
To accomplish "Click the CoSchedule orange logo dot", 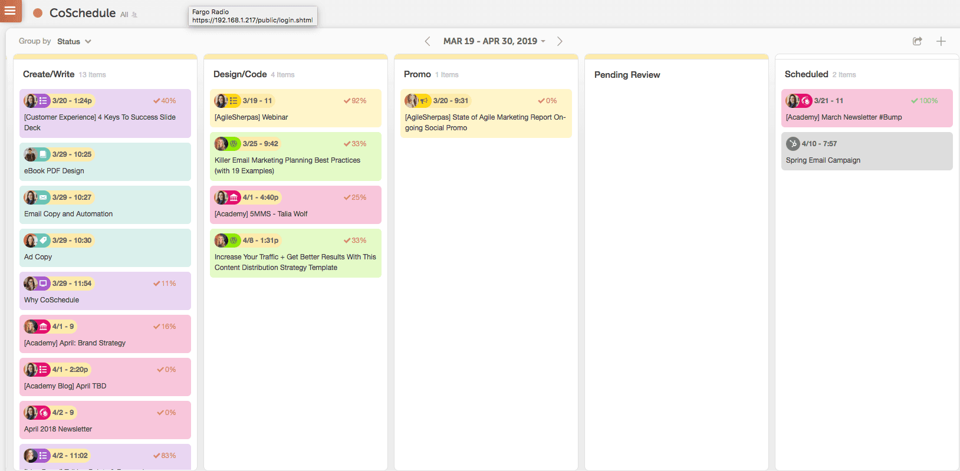I will (38, 13).
